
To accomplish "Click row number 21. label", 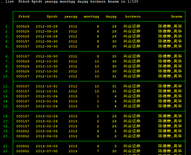I will (x=6, y=147).
